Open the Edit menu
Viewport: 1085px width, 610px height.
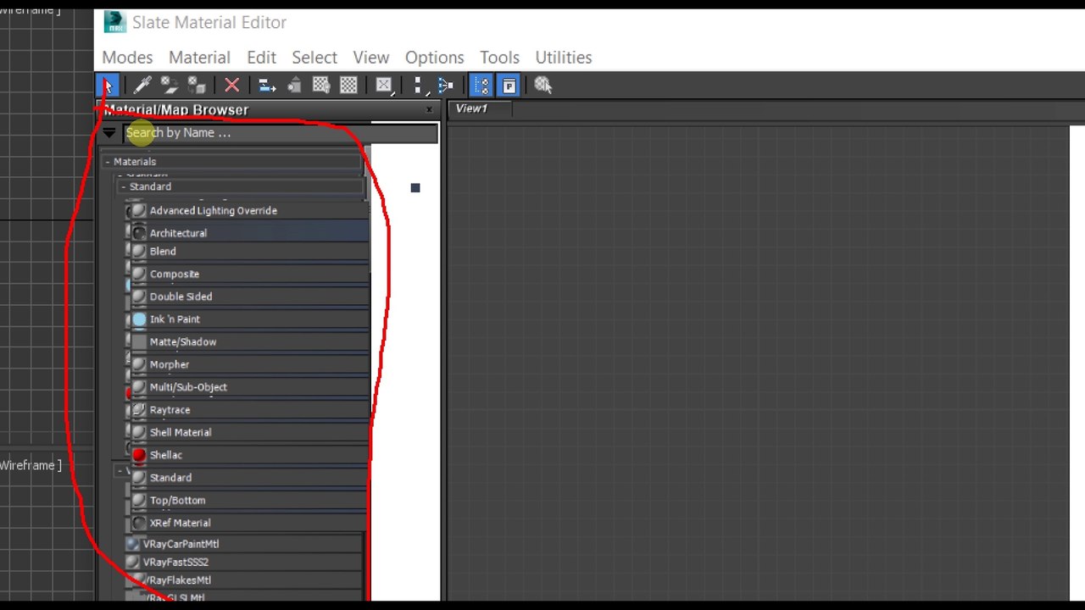[261, 58]
